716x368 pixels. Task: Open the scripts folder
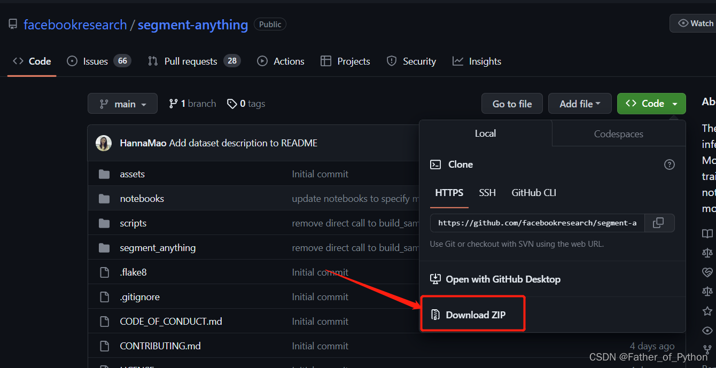(133, 223)
